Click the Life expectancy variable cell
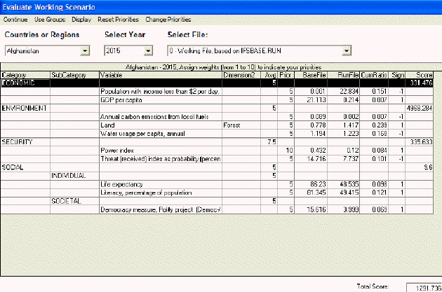442x292 pixels. (160, 183)
